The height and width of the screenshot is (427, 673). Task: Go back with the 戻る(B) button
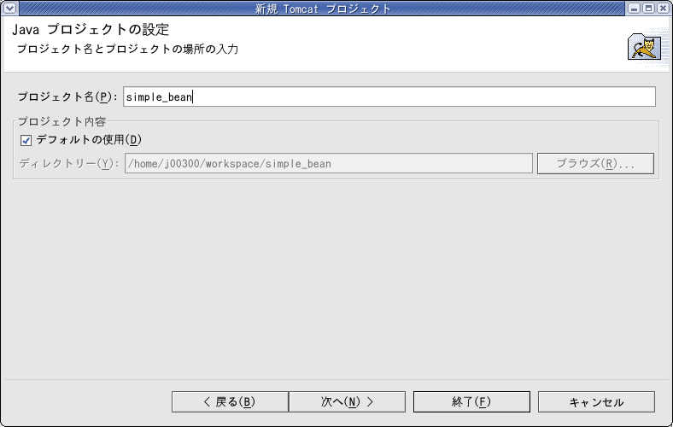pos(230,401)
